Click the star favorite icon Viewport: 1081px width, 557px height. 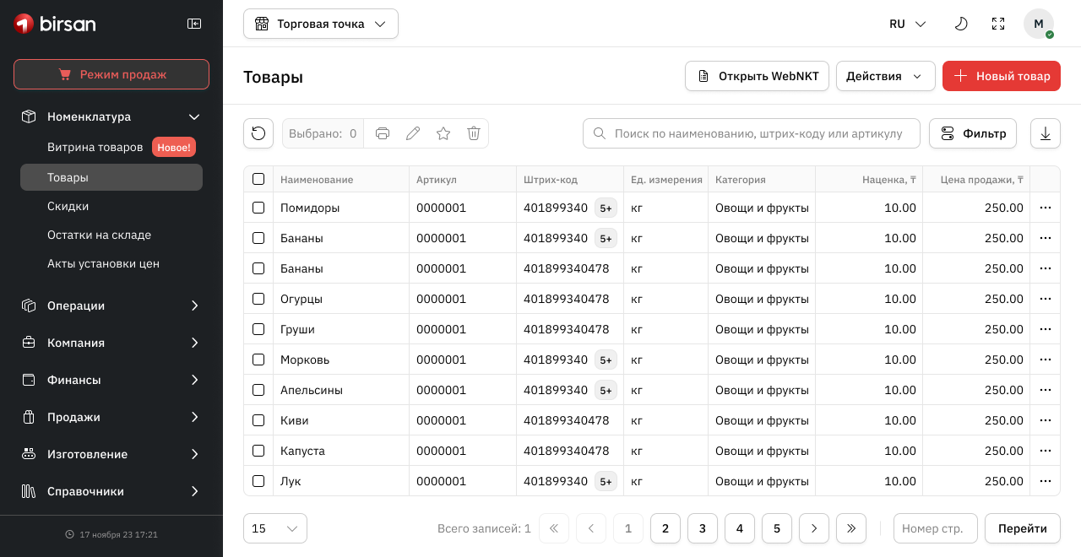(443, 133)
